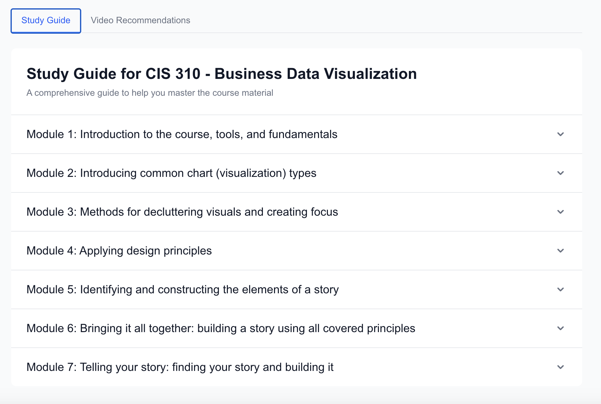Screen dimensions: 601x404
Task: Click the Study Guide for CIS 310 heading
Action: pyautogui.click(x=221, y=74)
